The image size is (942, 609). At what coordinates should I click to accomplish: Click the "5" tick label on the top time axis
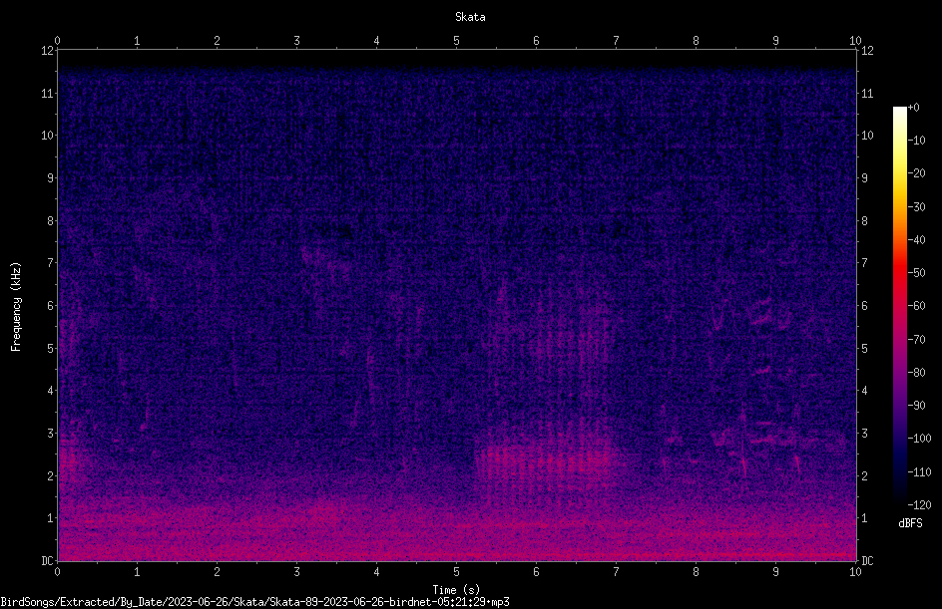pos(457,41)
